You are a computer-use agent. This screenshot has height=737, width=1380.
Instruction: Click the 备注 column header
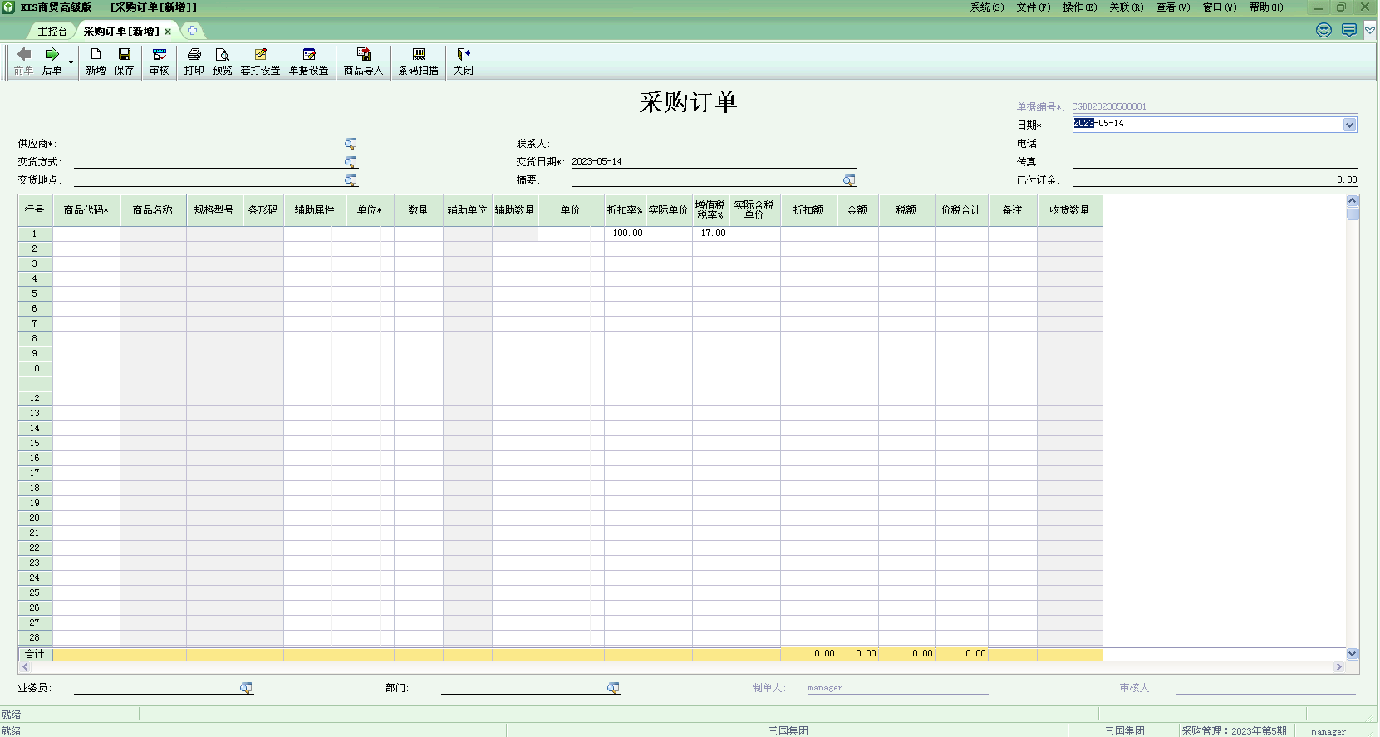1013,210
